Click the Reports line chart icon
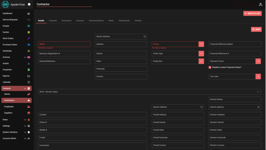This screenshot has height=150, width=266. (29, 76)
